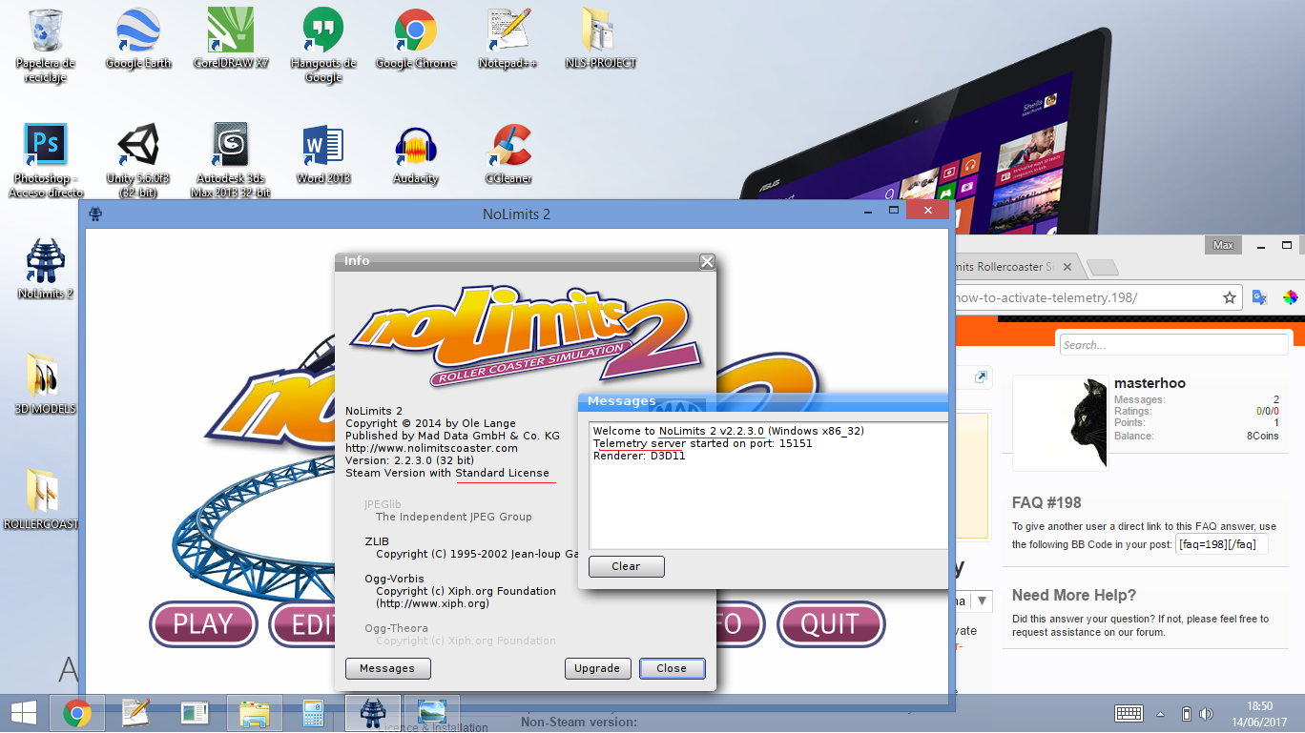
Task: Select the Autodesk 3ds Max 2013 shortcut
Action: (x=231, y=160)
